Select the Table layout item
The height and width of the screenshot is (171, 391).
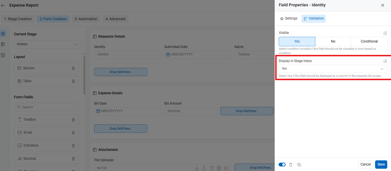click(x=46, y=81)
